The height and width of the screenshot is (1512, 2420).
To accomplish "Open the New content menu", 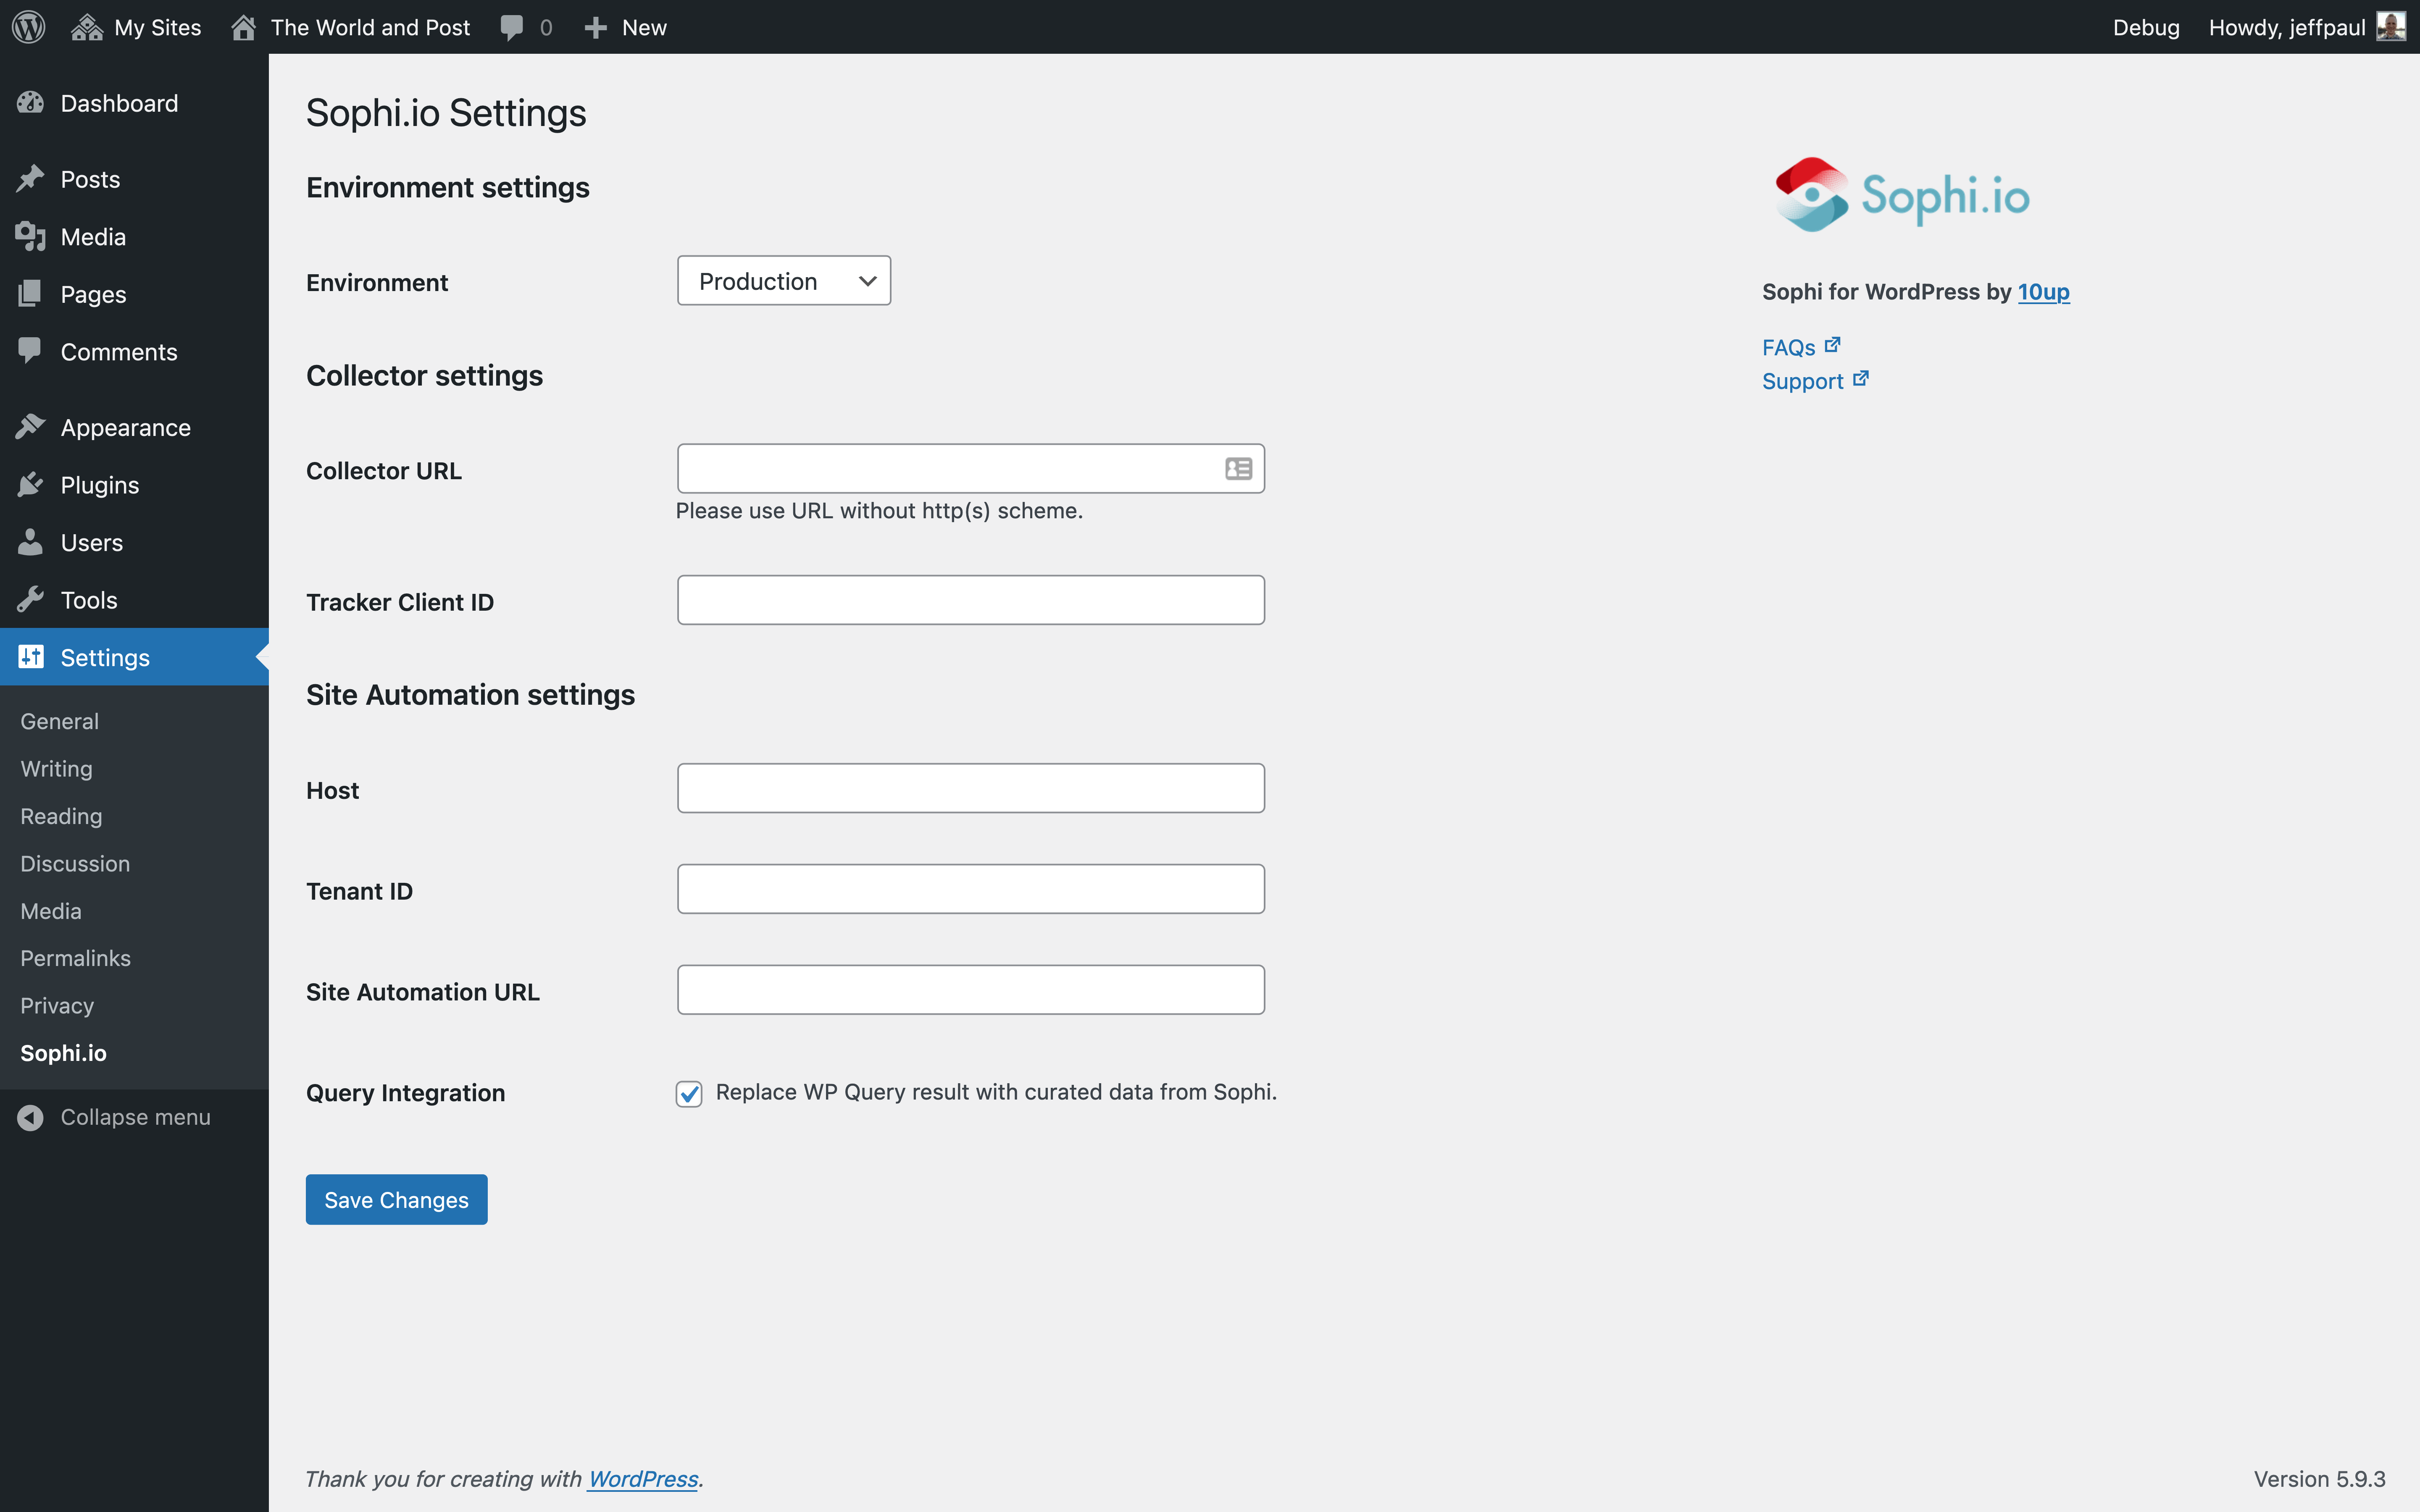I will [626, 27].
